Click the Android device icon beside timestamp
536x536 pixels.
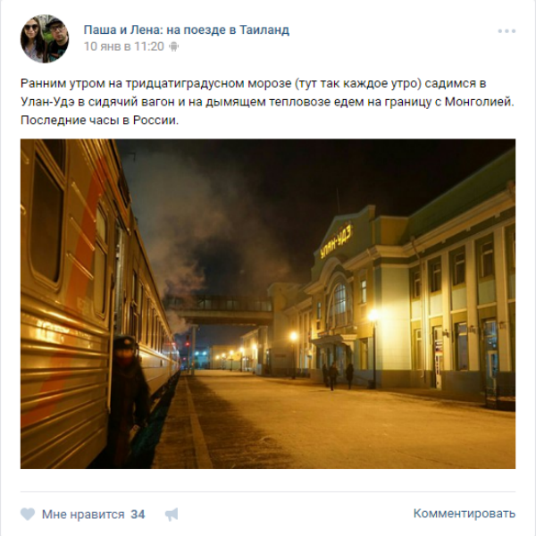173,46
